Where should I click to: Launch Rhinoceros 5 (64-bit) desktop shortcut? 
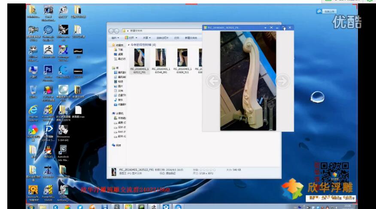pyautogui.click(x=63, y=133)
